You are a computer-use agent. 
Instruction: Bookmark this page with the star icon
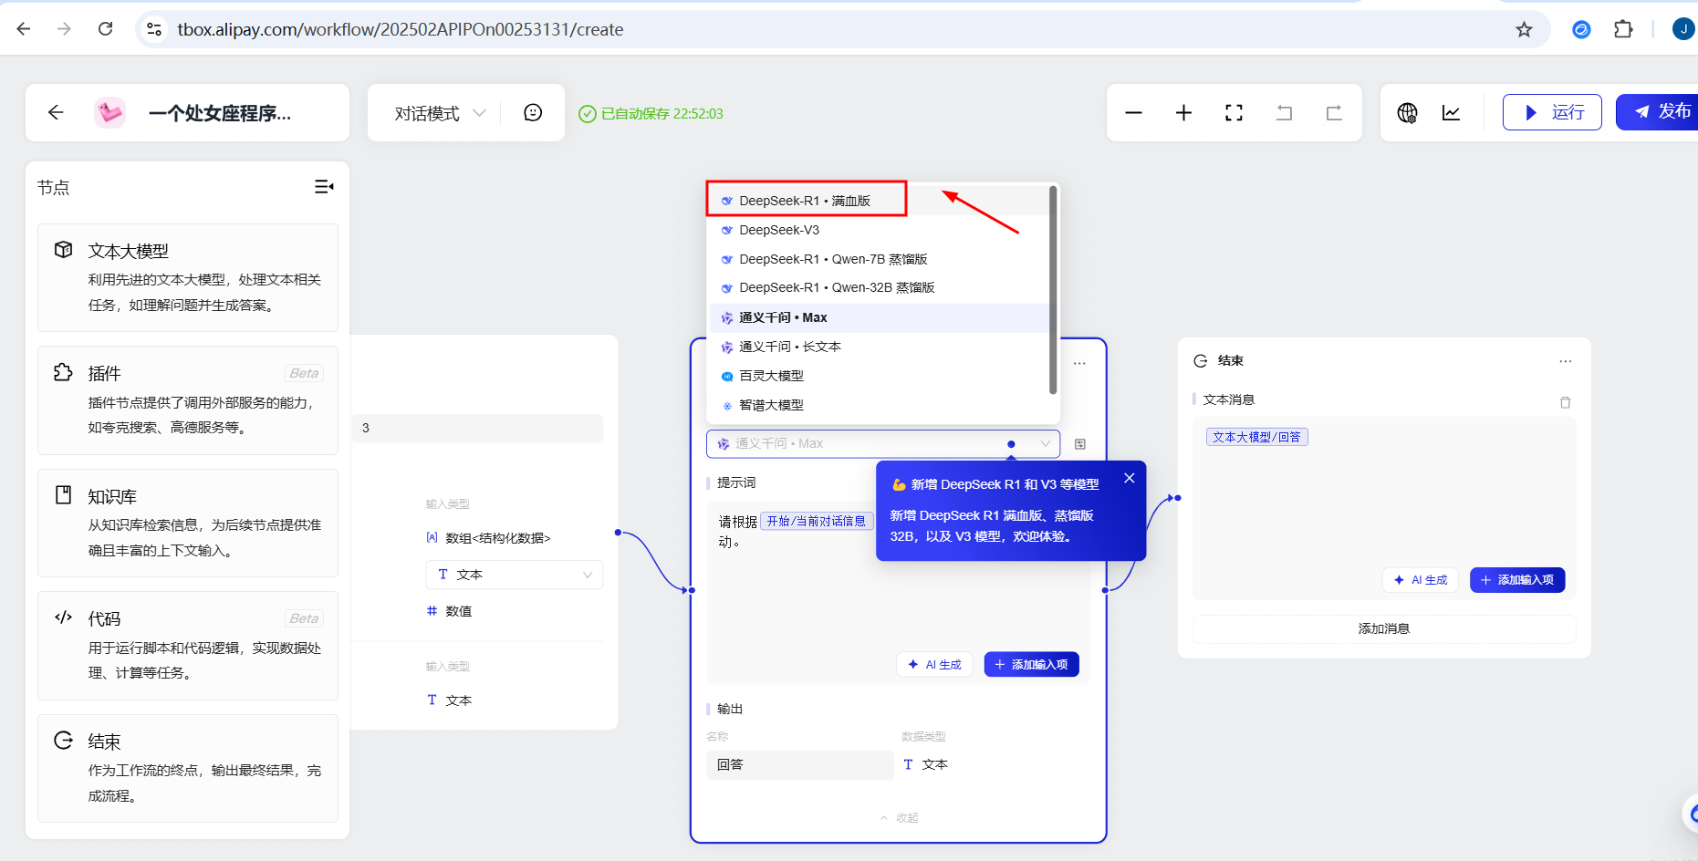point(1524,29)
